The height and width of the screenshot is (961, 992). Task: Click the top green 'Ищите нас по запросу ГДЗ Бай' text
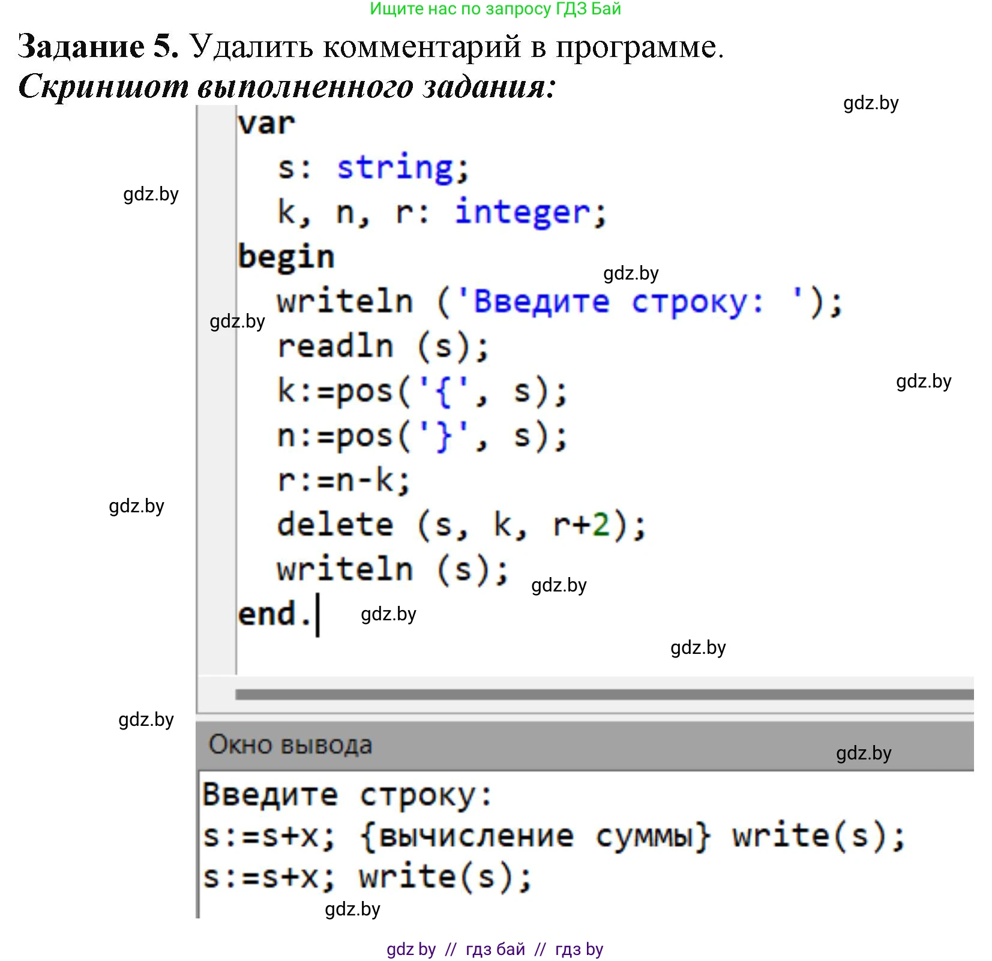[495, 9]
